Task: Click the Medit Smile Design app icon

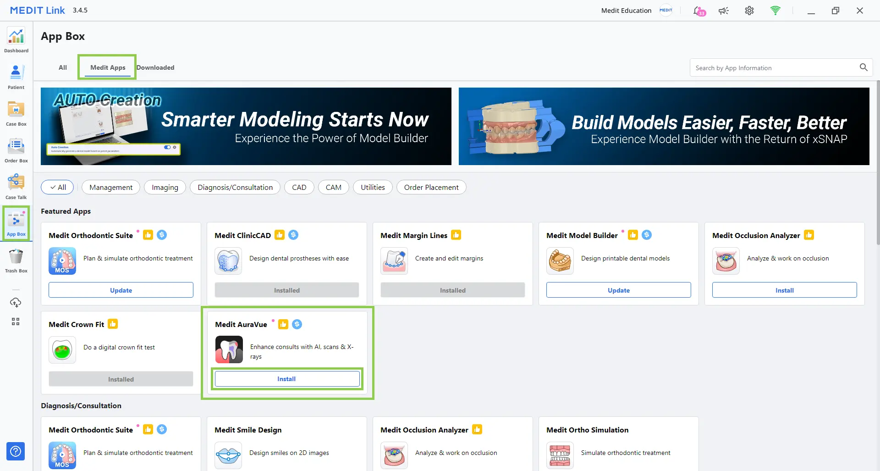Action: pyautogui.click(x=228, y=455)
